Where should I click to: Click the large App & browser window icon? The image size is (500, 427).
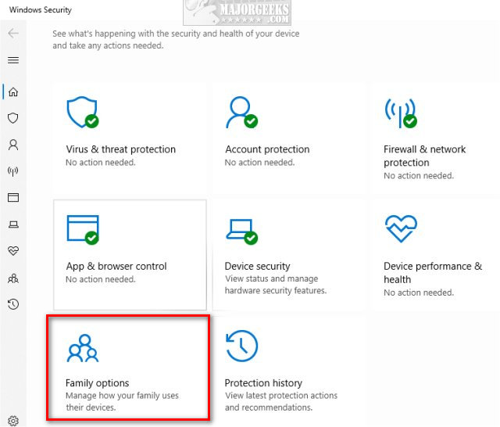(83, 229)
